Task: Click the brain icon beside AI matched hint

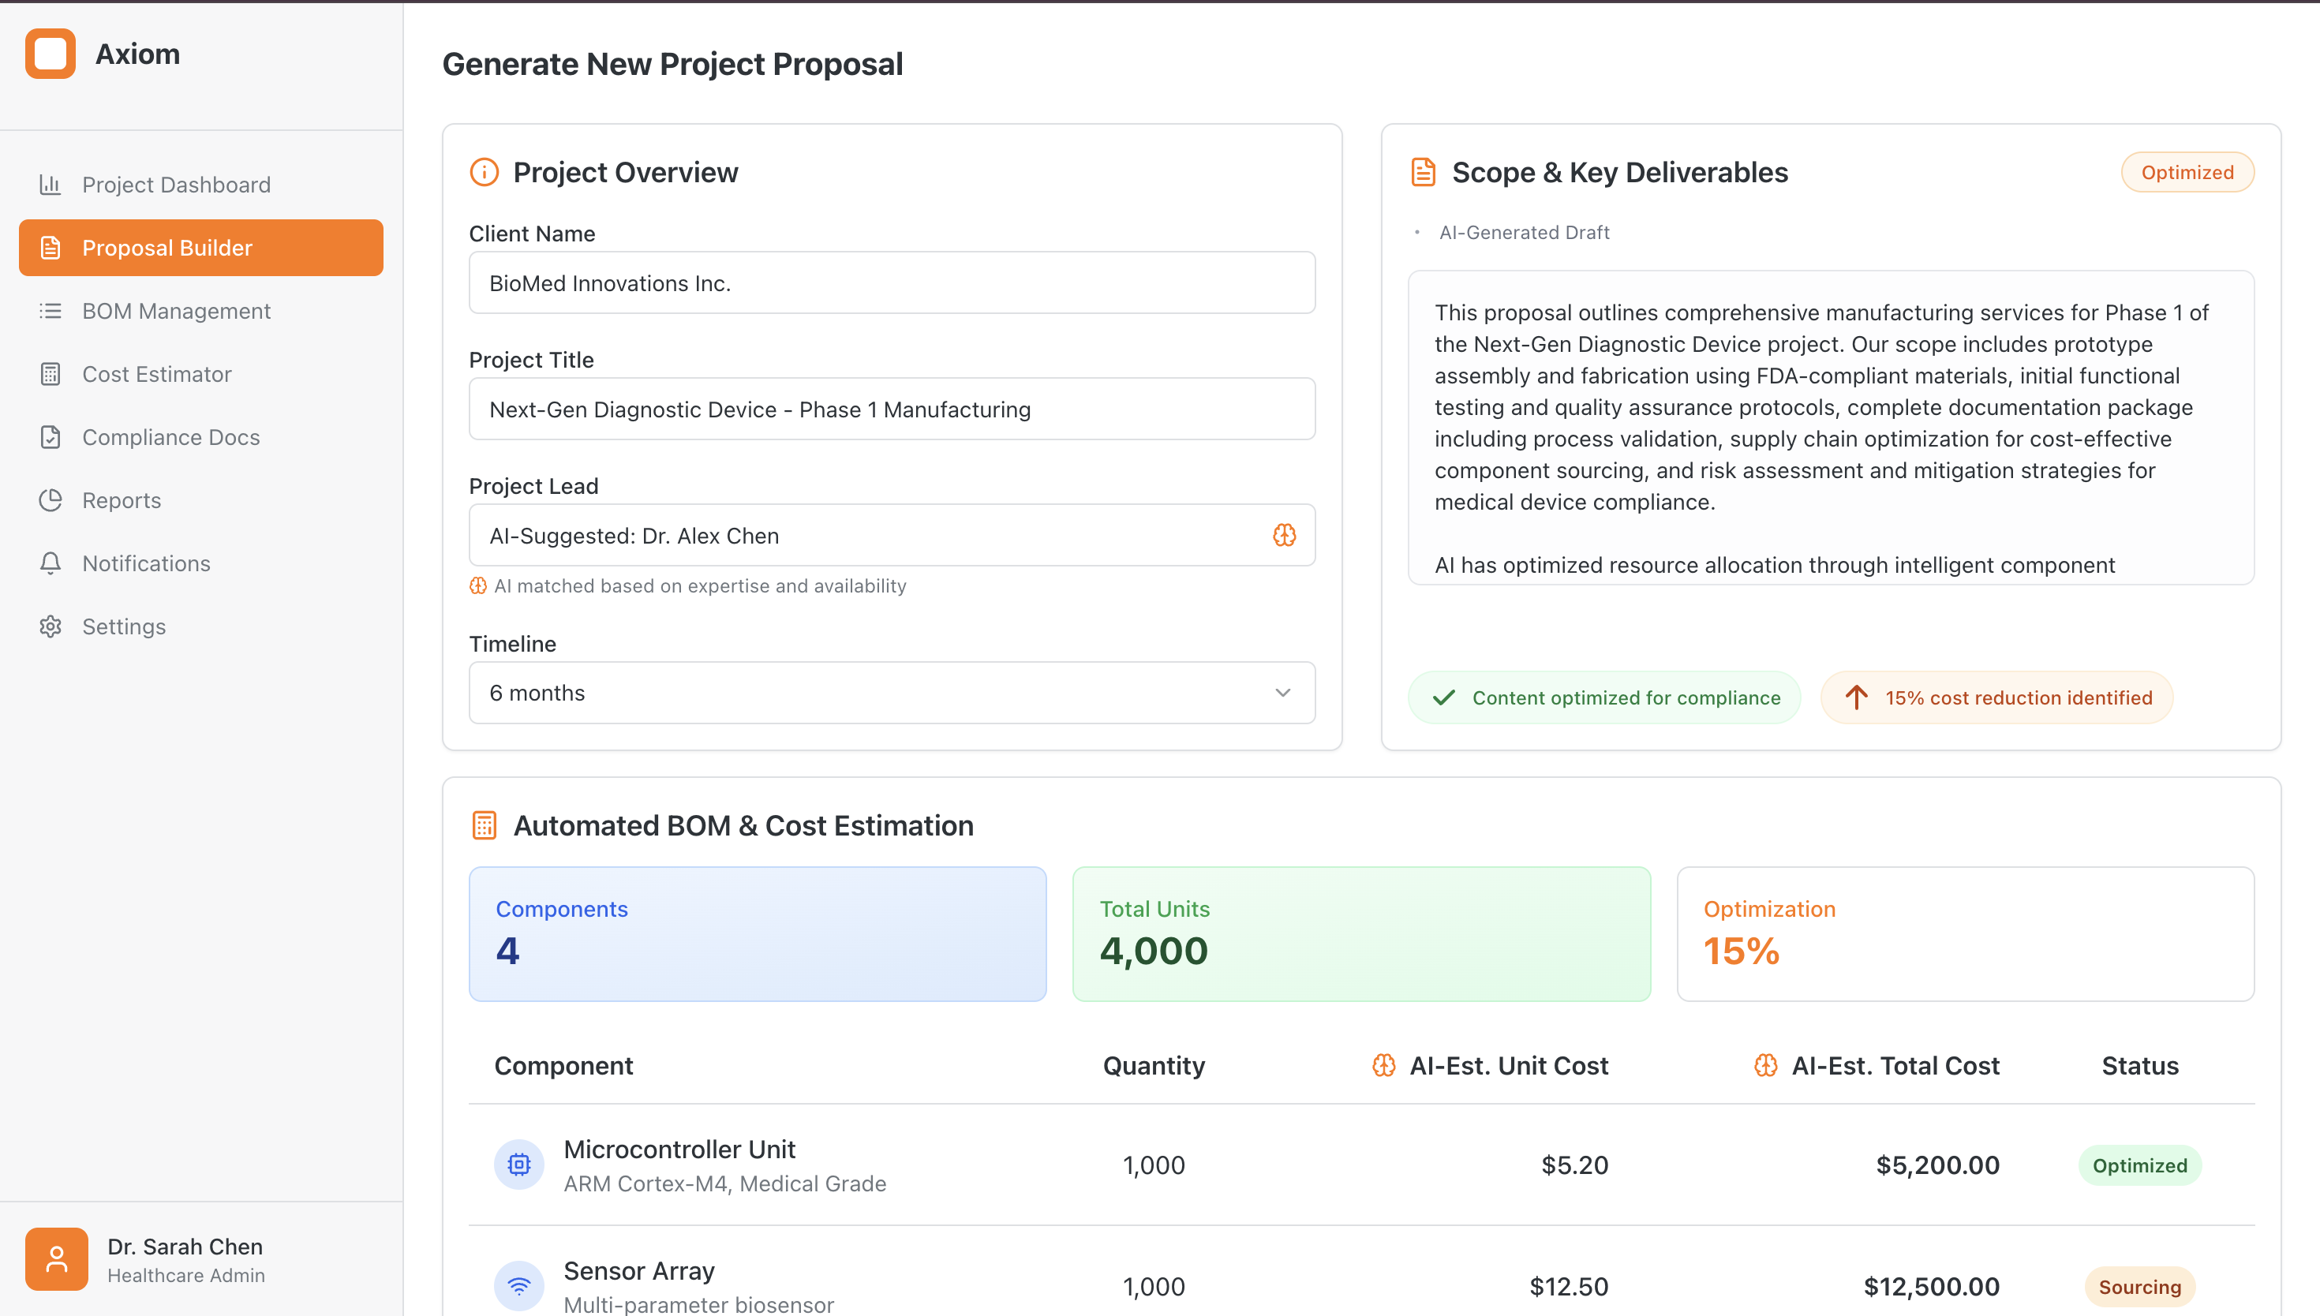Action: pyautogui.click(x=478, y=586)
